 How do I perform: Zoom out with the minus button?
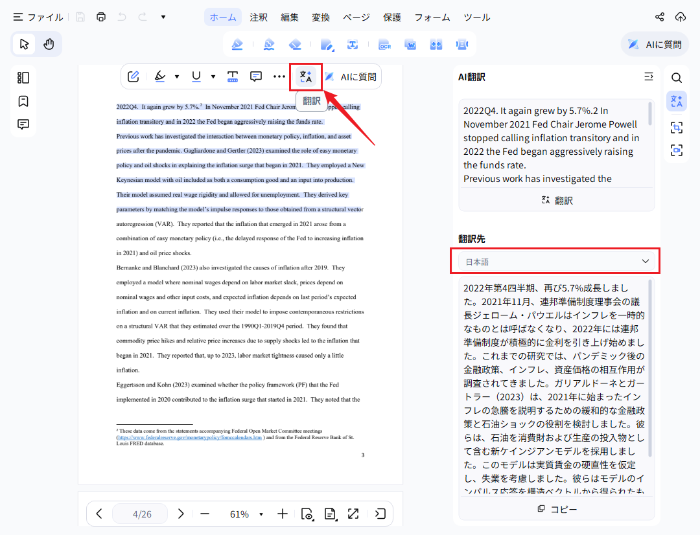[x=205, y=514]
